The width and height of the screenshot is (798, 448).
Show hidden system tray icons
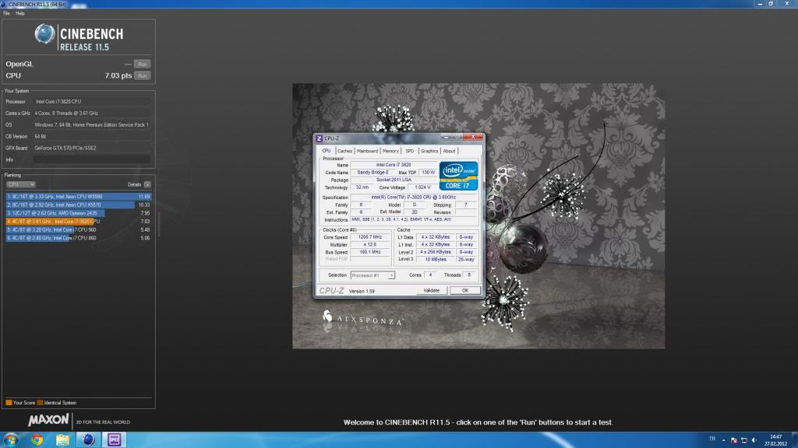[x=723, y=440]
